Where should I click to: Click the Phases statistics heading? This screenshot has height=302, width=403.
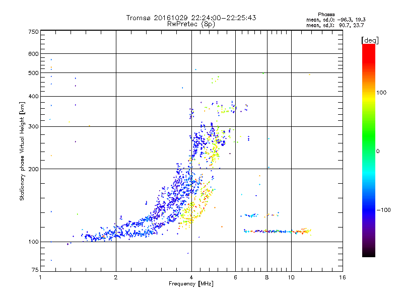click(x=326, y=15)
